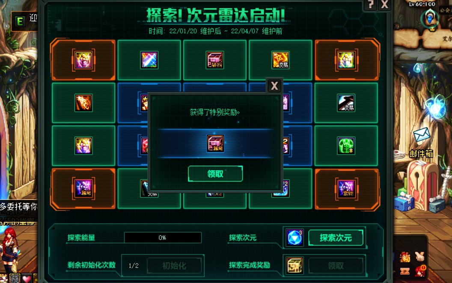Click the top-left orange corner reward tile
The width and height of the screenshot is (452, 283).
pos(83,60)
